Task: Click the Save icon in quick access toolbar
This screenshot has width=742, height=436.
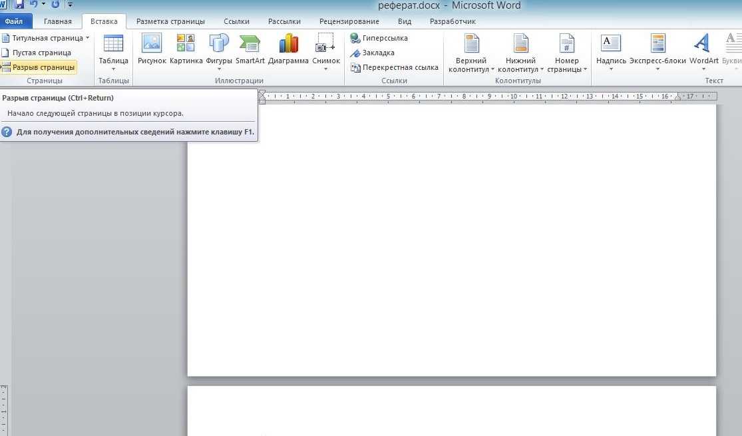Action: pyautogui.click(x=19, y=5)
